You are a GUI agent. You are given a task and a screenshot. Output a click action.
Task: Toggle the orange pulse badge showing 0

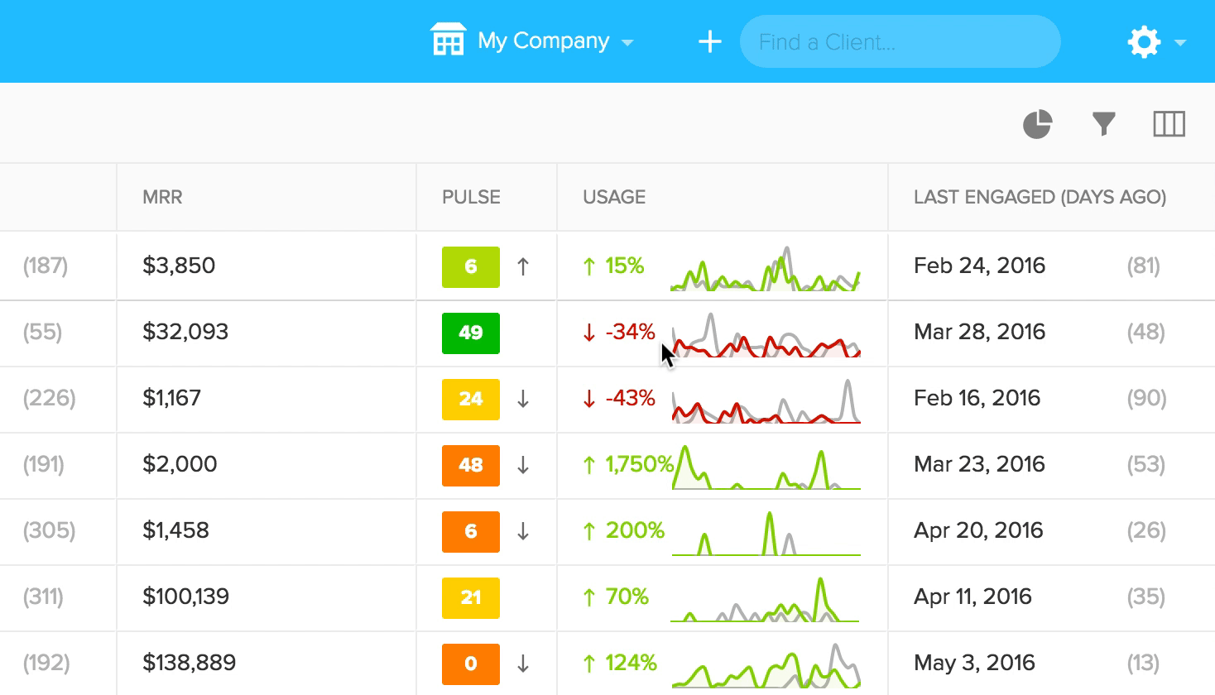(x=470, y=664)
